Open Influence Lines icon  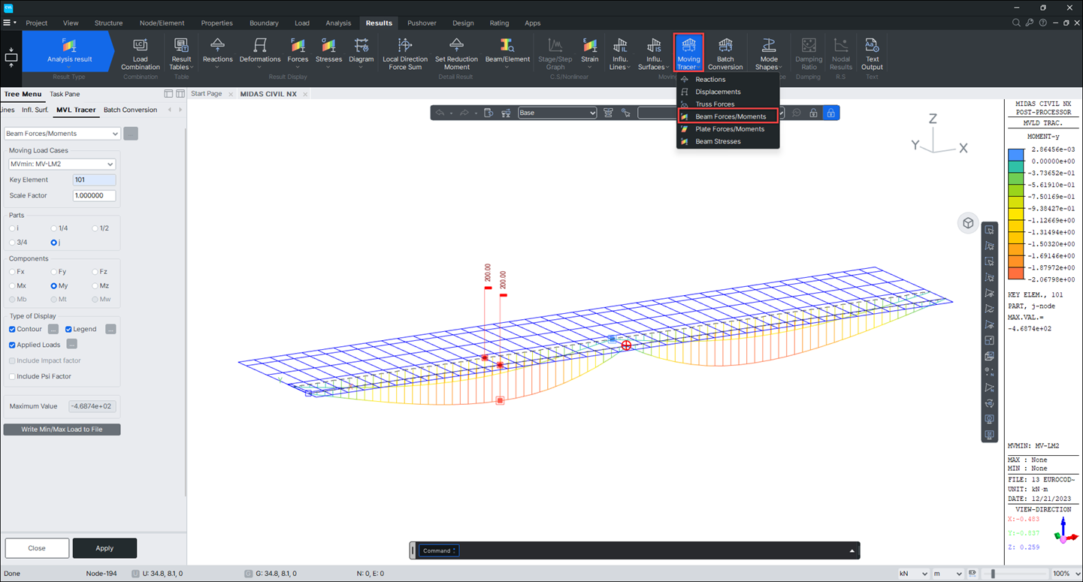point(619,53)
